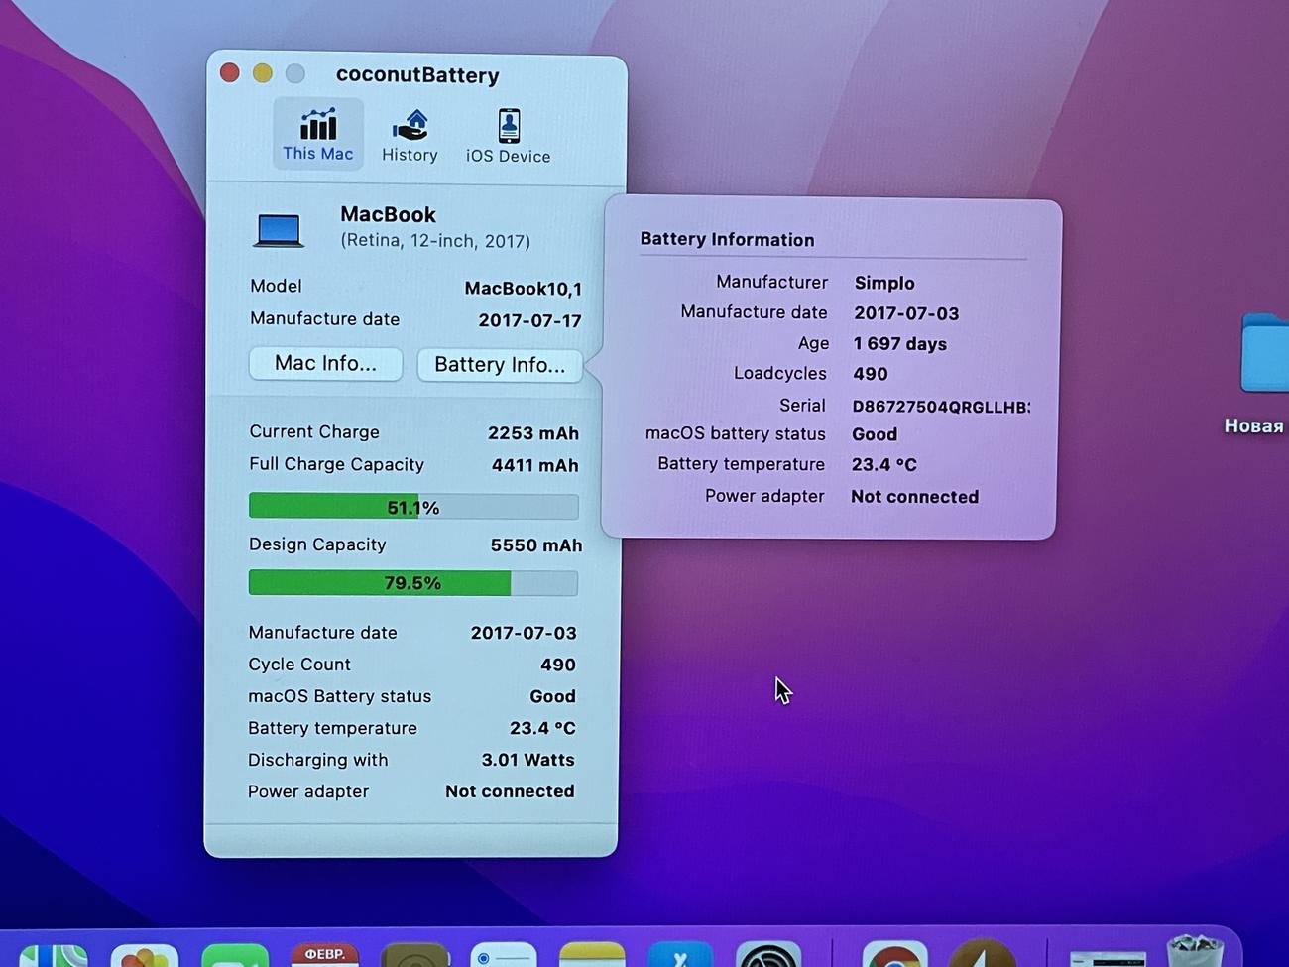
Task: Open FaceTime from the Dock
Action: click(x=235, y=955)
